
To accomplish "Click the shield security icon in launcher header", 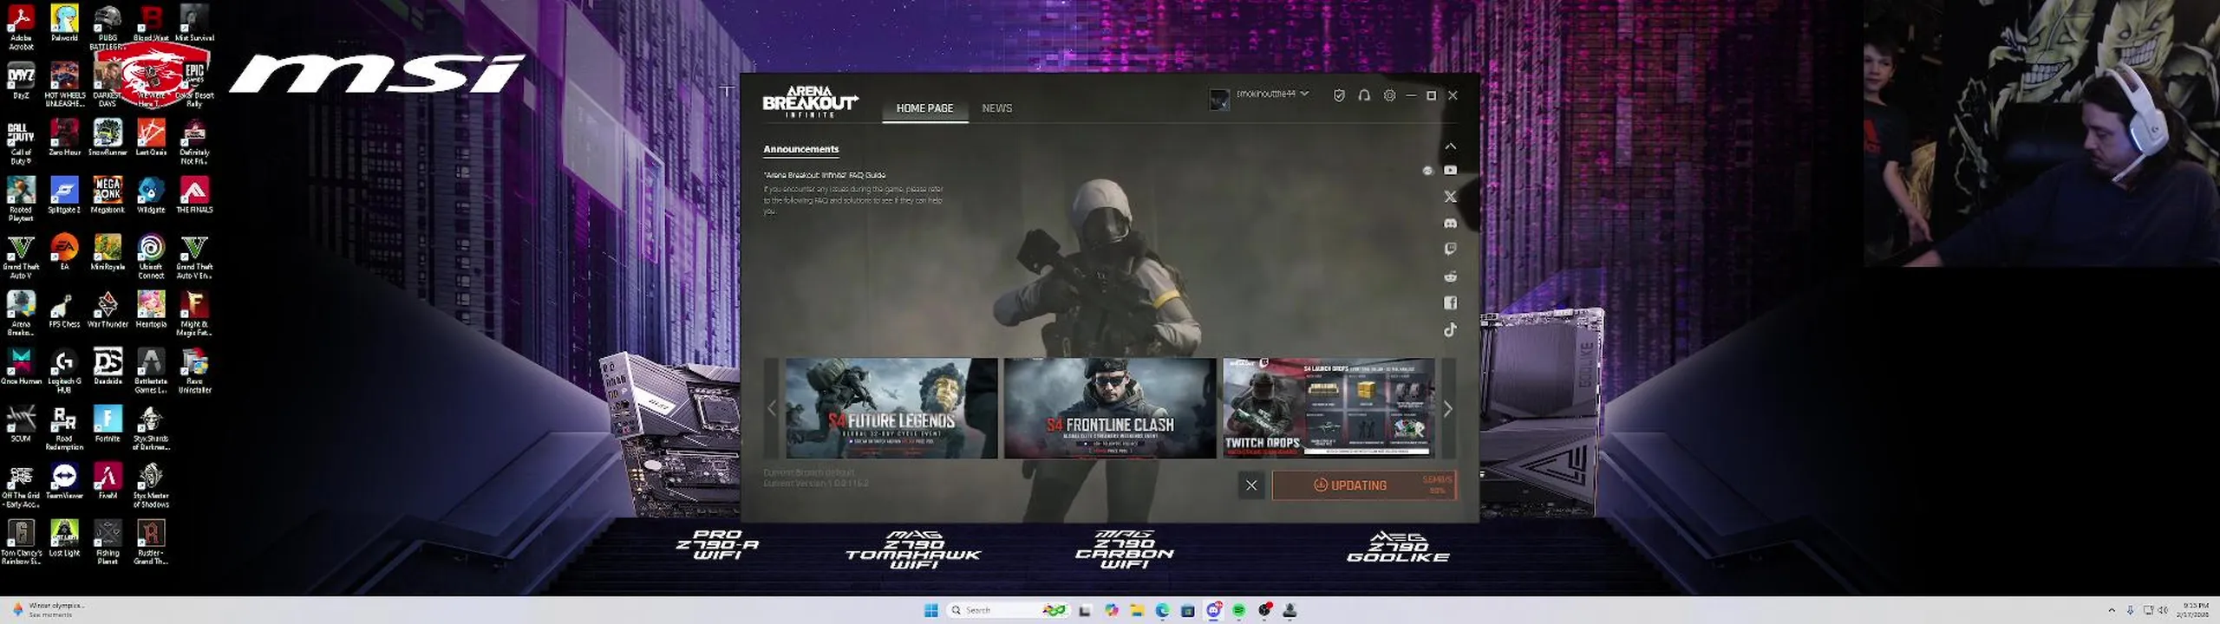I will click(x=1339, y=95).
